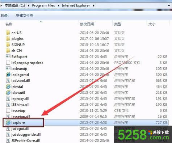Click the 663 KB size of iedvtool.dll

tap(161, 80)
